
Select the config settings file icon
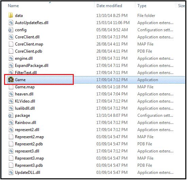[x=11, y=30]
